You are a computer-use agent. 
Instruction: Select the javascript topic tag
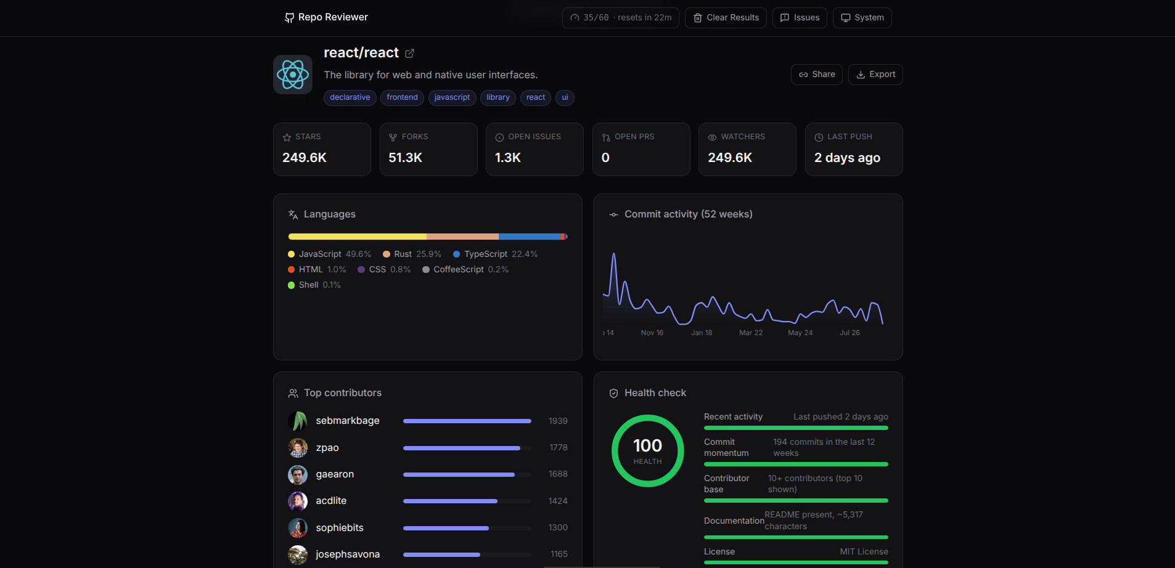click(x=452, y=97)
